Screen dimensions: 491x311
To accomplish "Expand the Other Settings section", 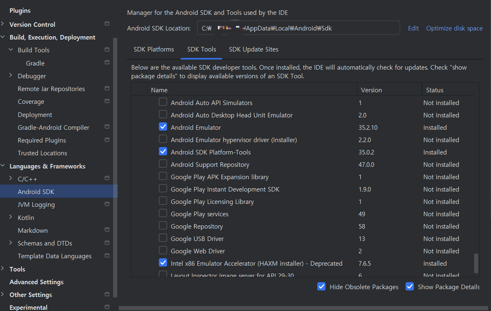I will (x=3, y=295).
